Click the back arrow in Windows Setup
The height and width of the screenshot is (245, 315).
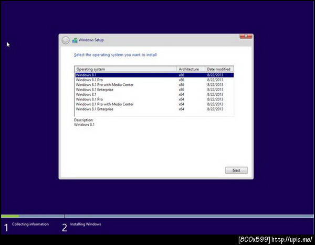click(x=66, y=40)
